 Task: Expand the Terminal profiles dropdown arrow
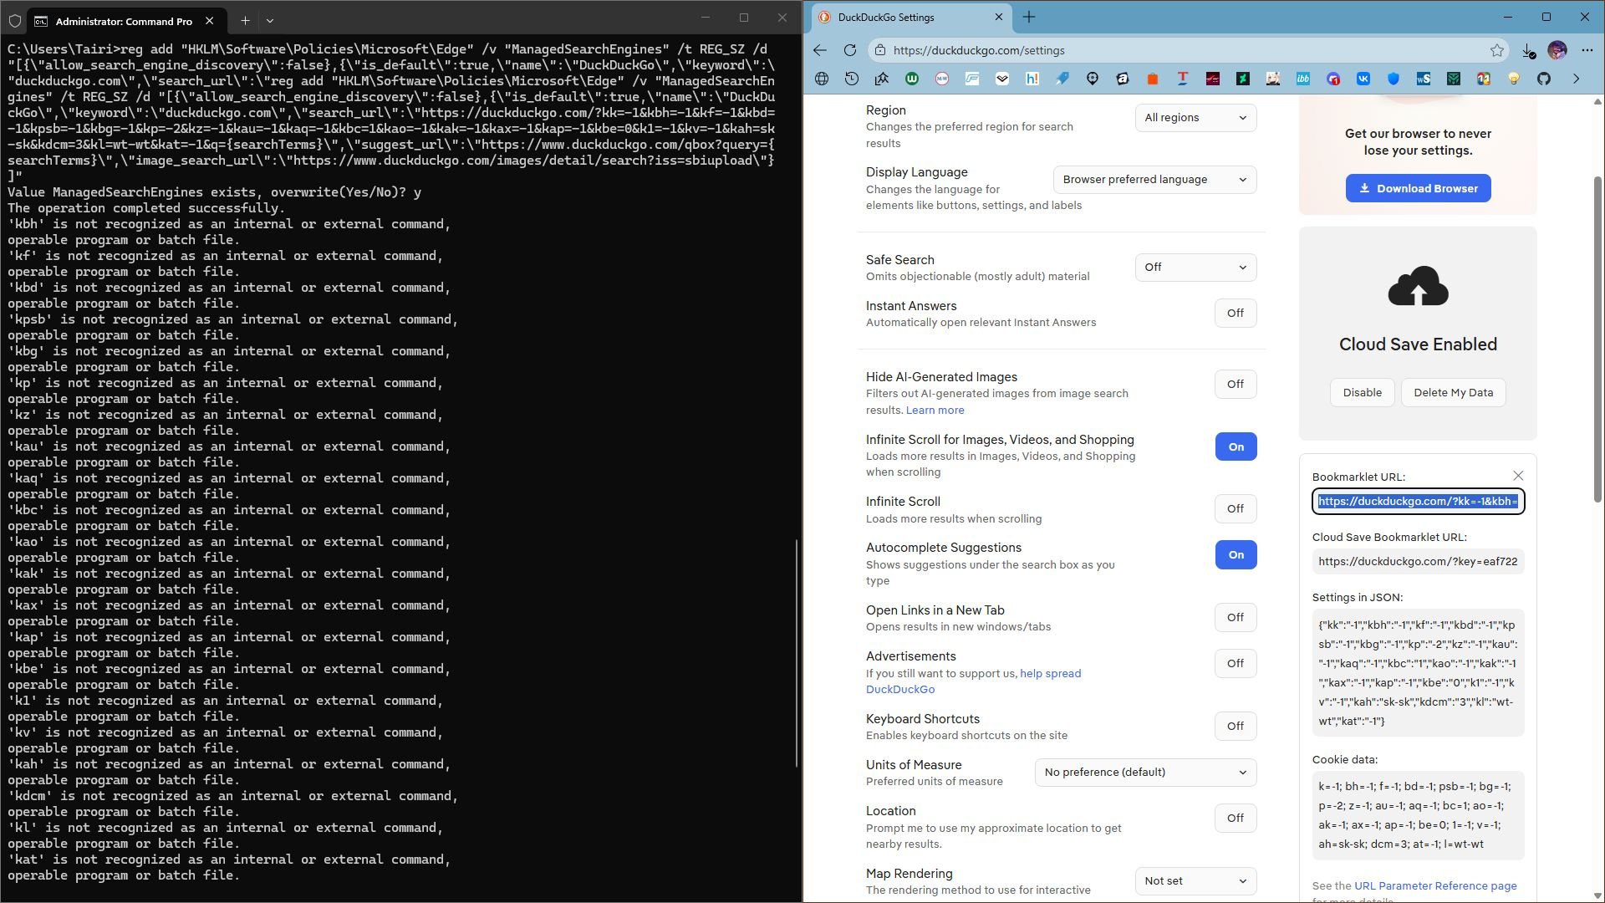[x=270, y=21]
